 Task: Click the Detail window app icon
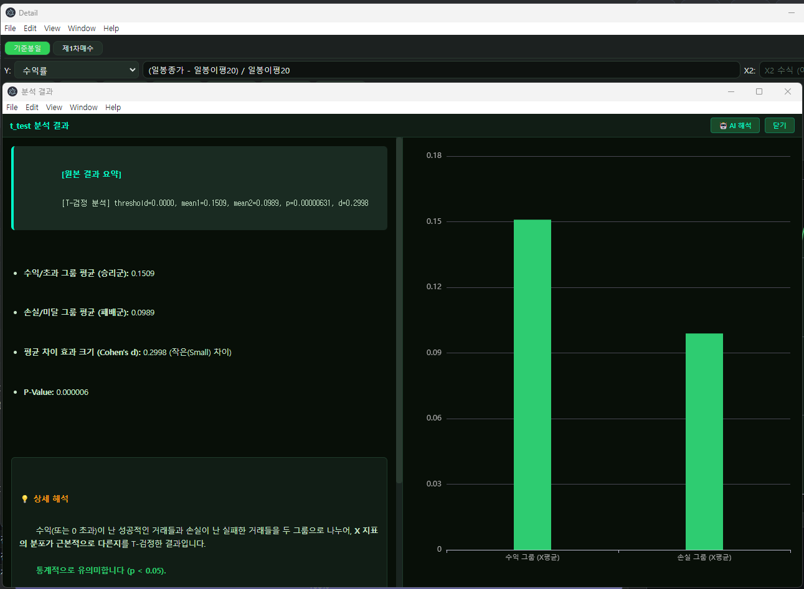[x=11, y=12]
